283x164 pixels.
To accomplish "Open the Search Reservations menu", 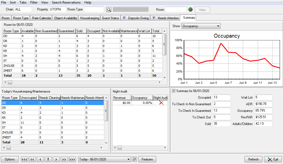I will click(66, 2).
